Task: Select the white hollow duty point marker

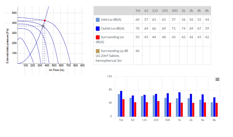Action: 43,26
